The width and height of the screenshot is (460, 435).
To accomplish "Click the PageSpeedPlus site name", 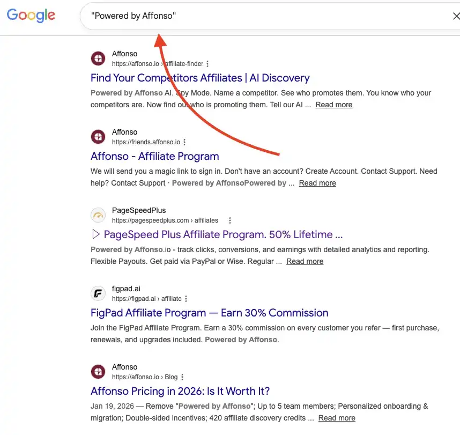I will click(x=139, y=210).
